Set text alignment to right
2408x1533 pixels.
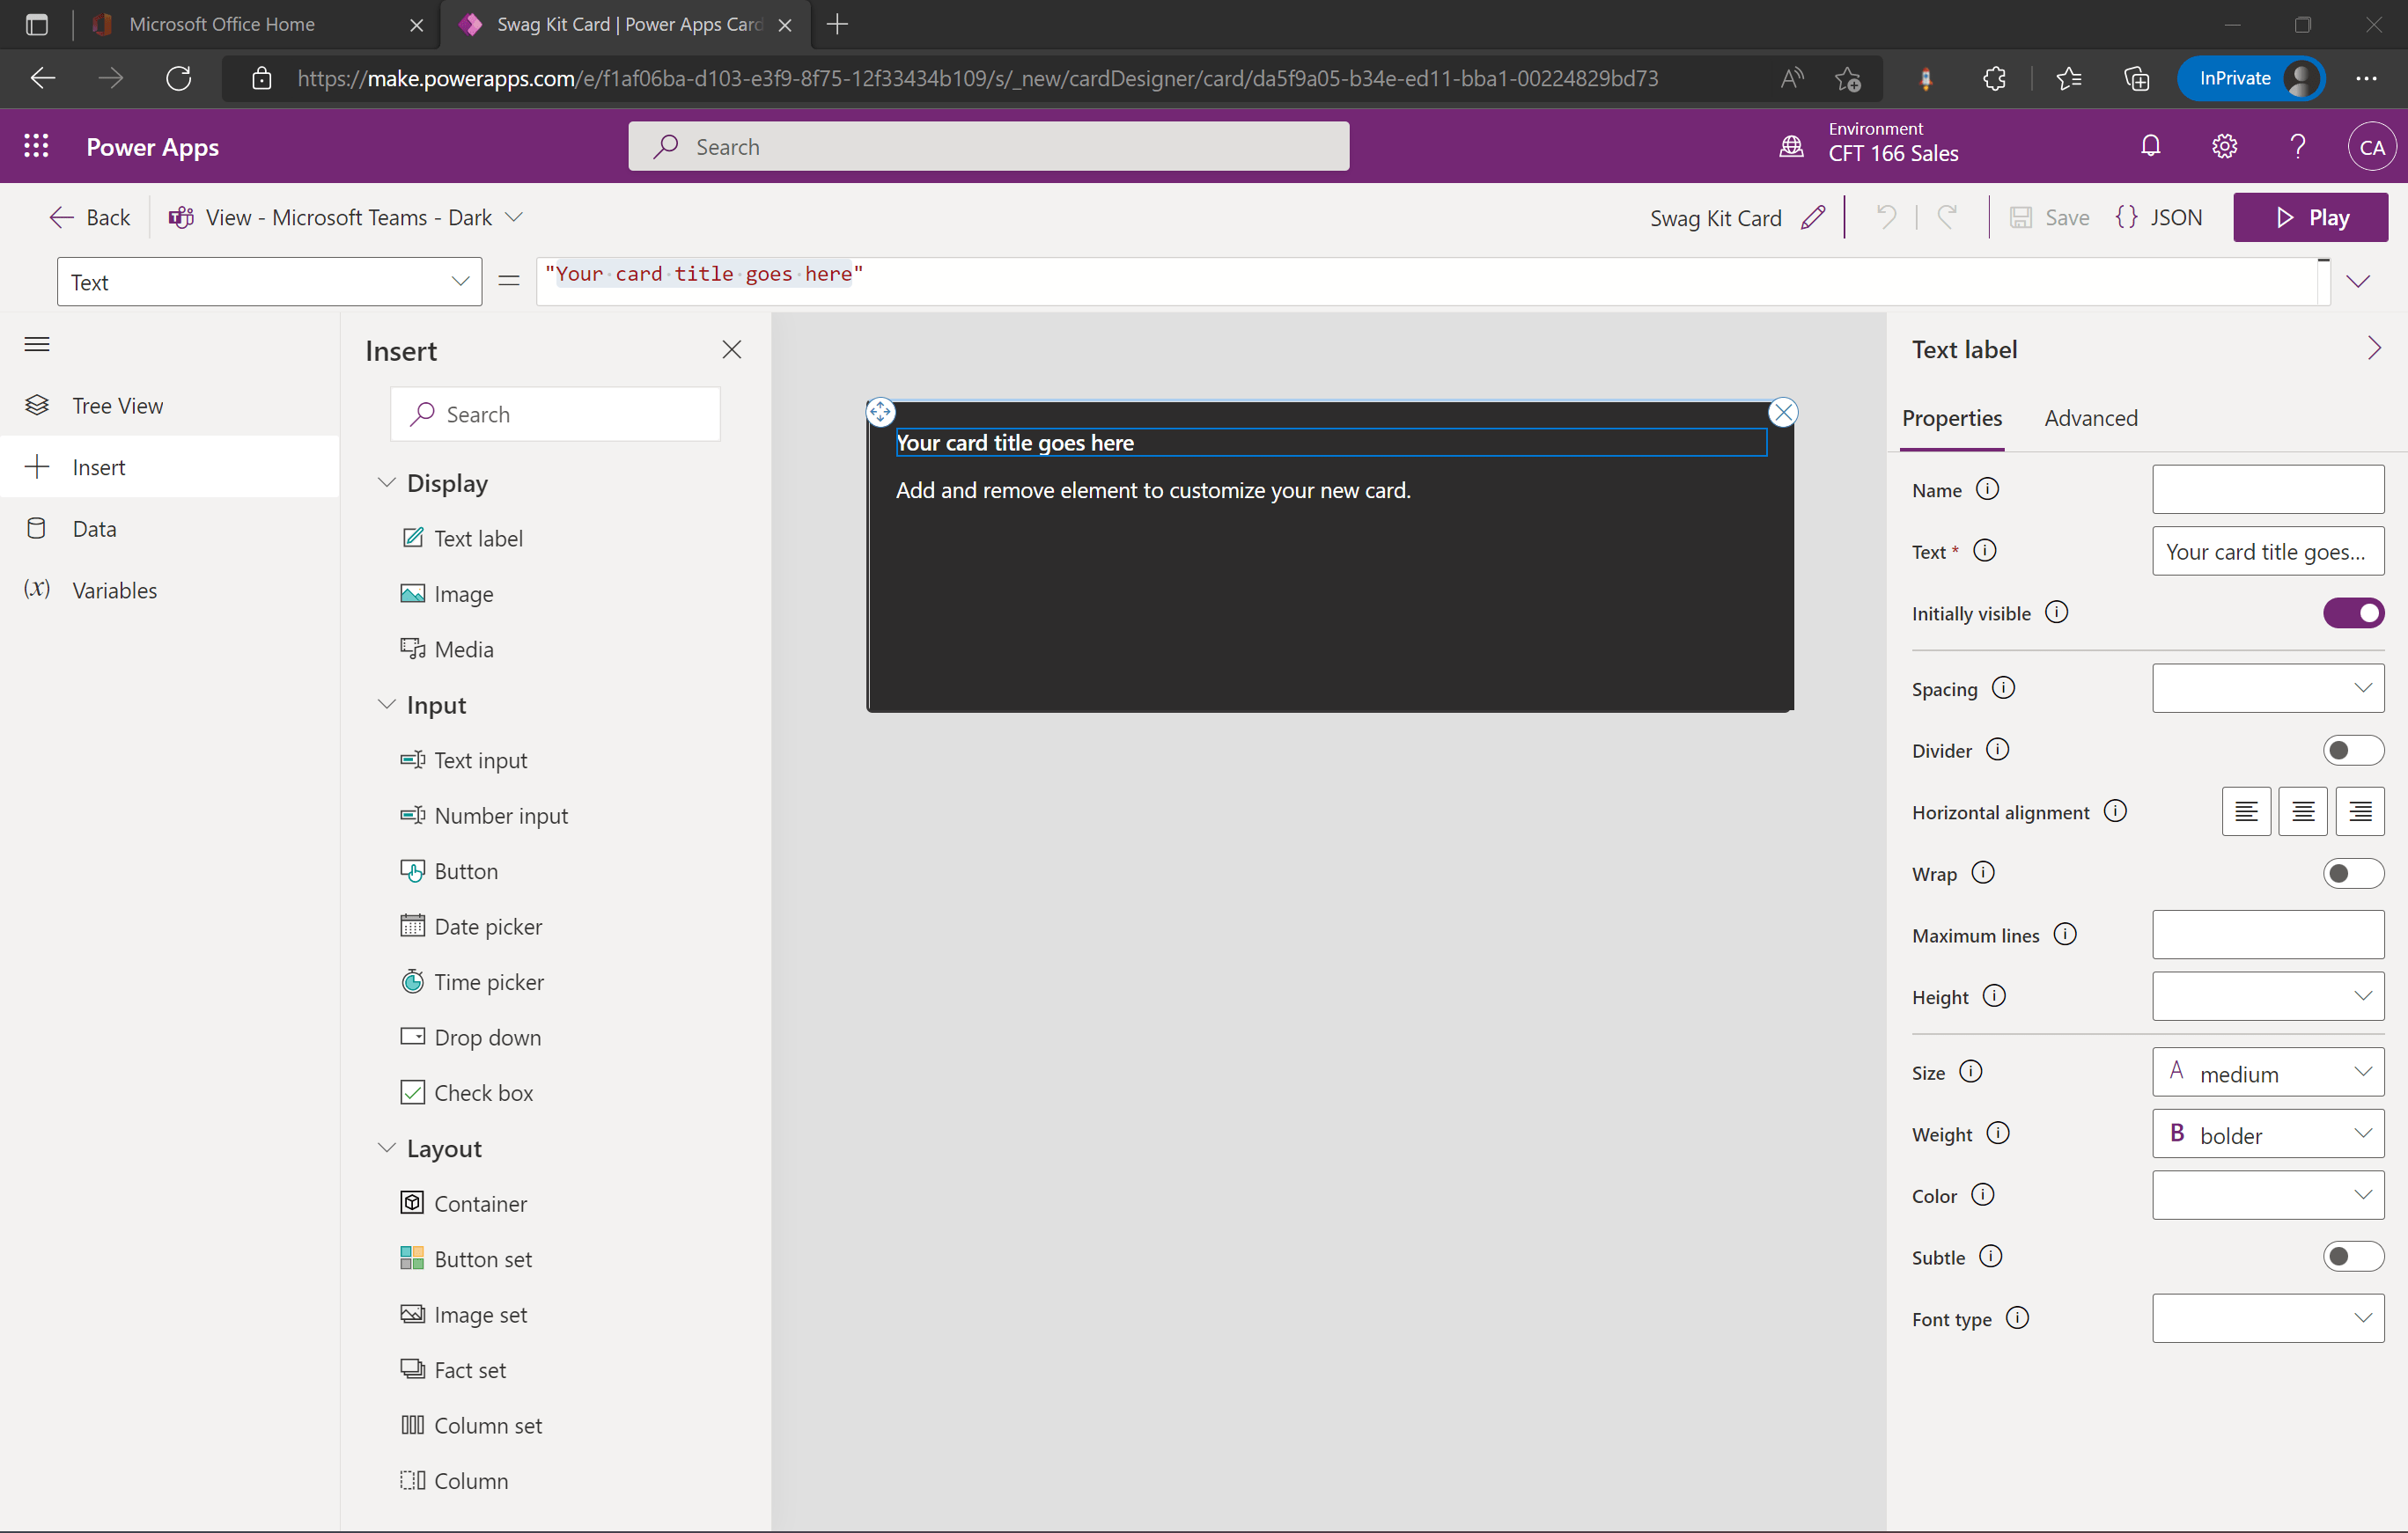(x=2360, y=811)
